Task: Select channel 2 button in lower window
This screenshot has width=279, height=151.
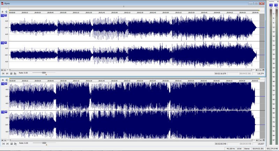Action: click(3, 112)
